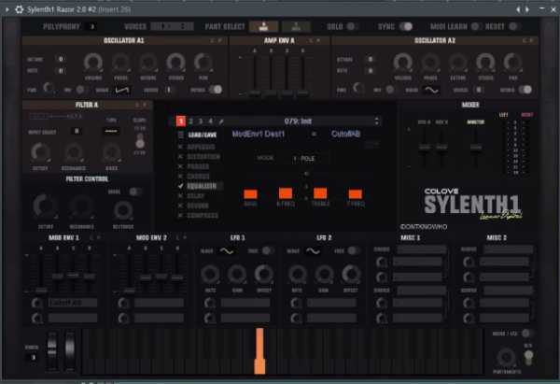Click the Bend range value box
The width and height of the screenshot is (560, 384).
pyautogui.click(x=33, y=357)
